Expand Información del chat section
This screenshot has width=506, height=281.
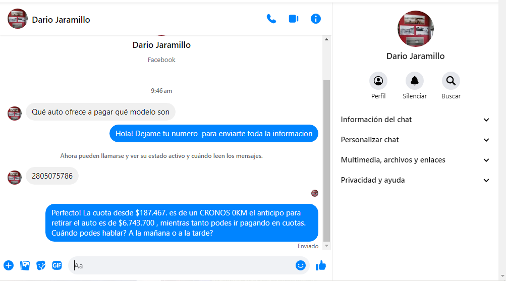415,120
